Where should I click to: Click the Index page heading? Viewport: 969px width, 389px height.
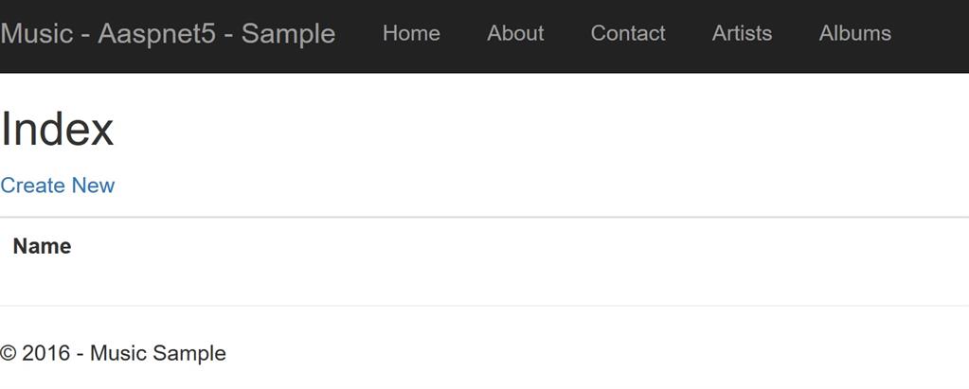tap(58, 130)
